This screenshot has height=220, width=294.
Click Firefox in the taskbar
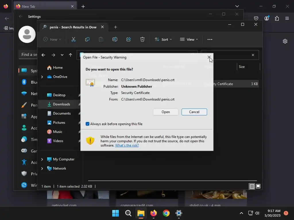pos(154,213)
